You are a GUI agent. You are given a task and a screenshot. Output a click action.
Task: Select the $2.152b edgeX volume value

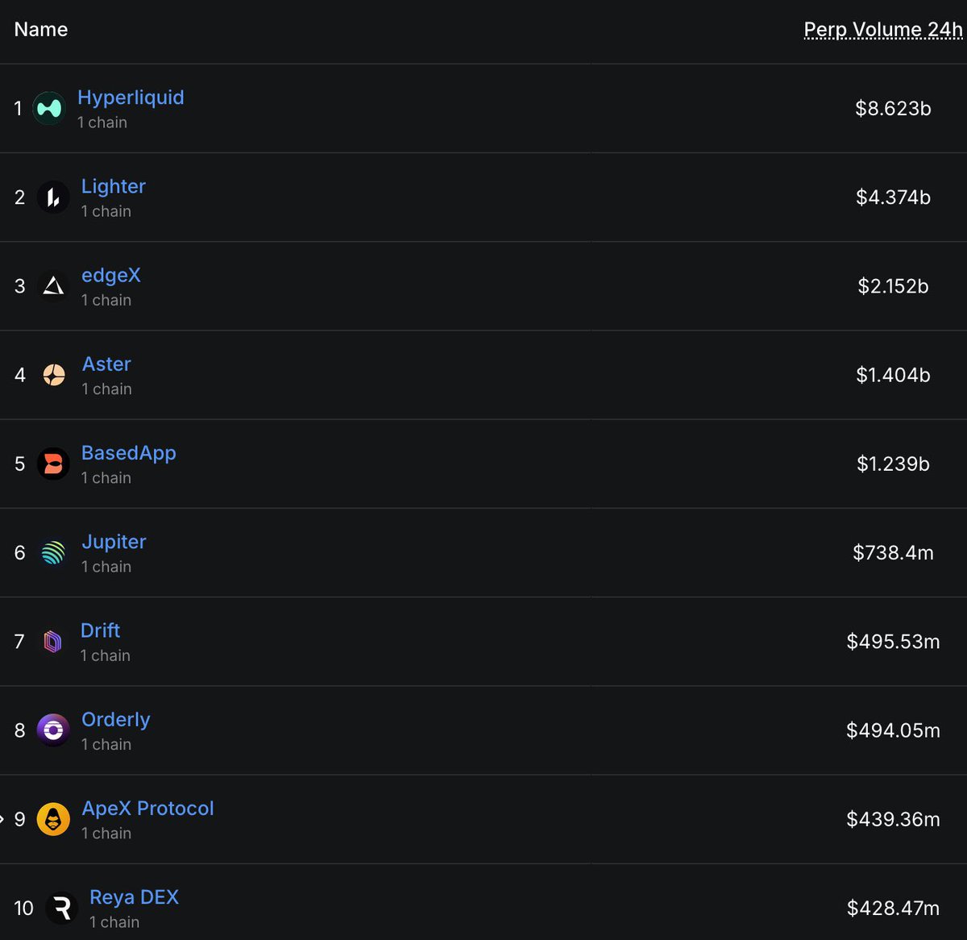pos(893,286)
